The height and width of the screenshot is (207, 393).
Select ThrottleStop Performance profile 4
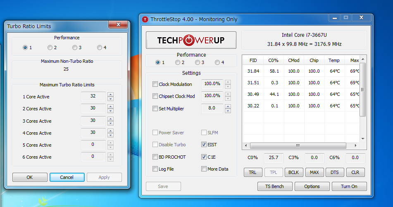pyautogui.click(x=217, y=62)
